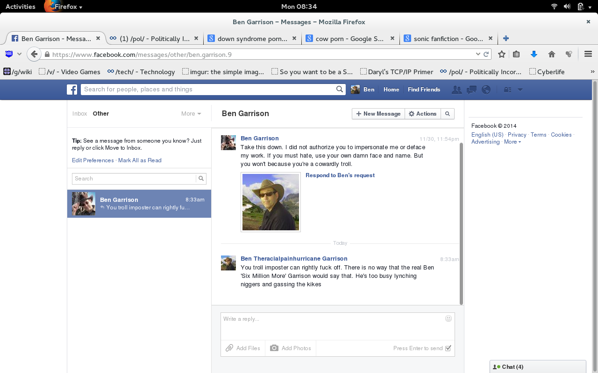Expand the Actions dropdown
This screenshot has width=598, height=373.
pyautogui.click(x=422, y=114)
